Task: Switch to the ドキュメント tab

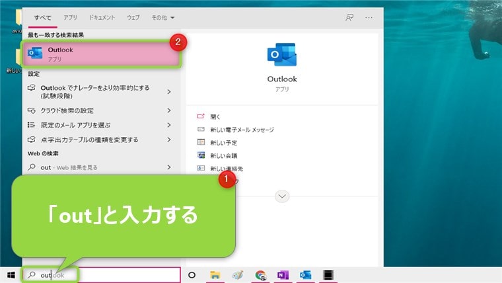Action: tap(102, 18)
